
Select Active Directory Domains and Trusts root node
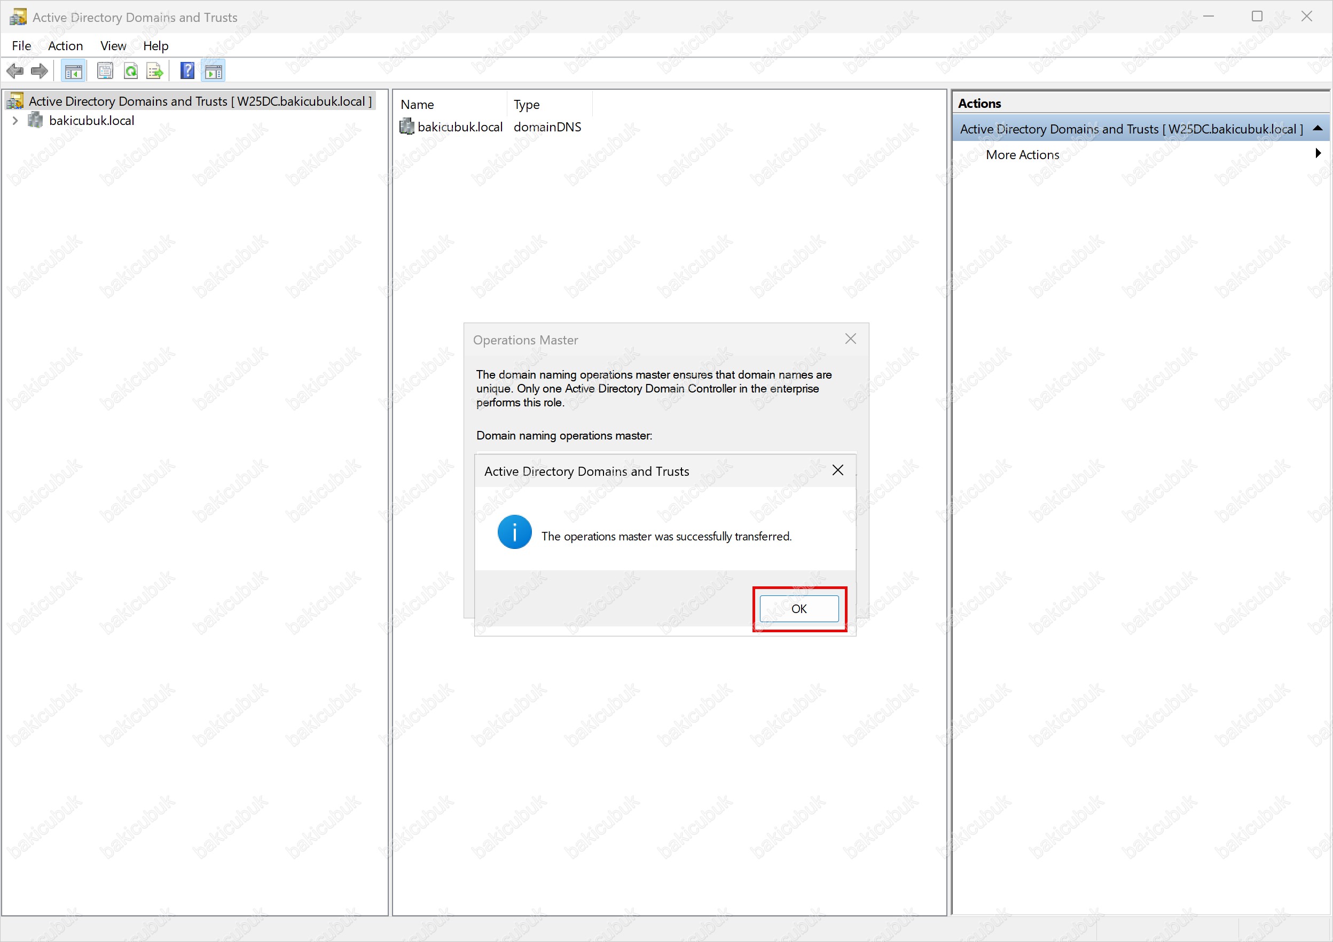point(200,101)
